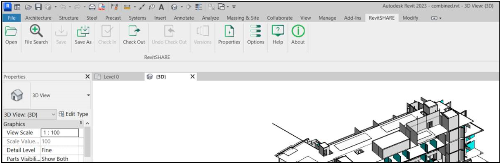Open the Systems ribbon tab

tap(137, 18)
